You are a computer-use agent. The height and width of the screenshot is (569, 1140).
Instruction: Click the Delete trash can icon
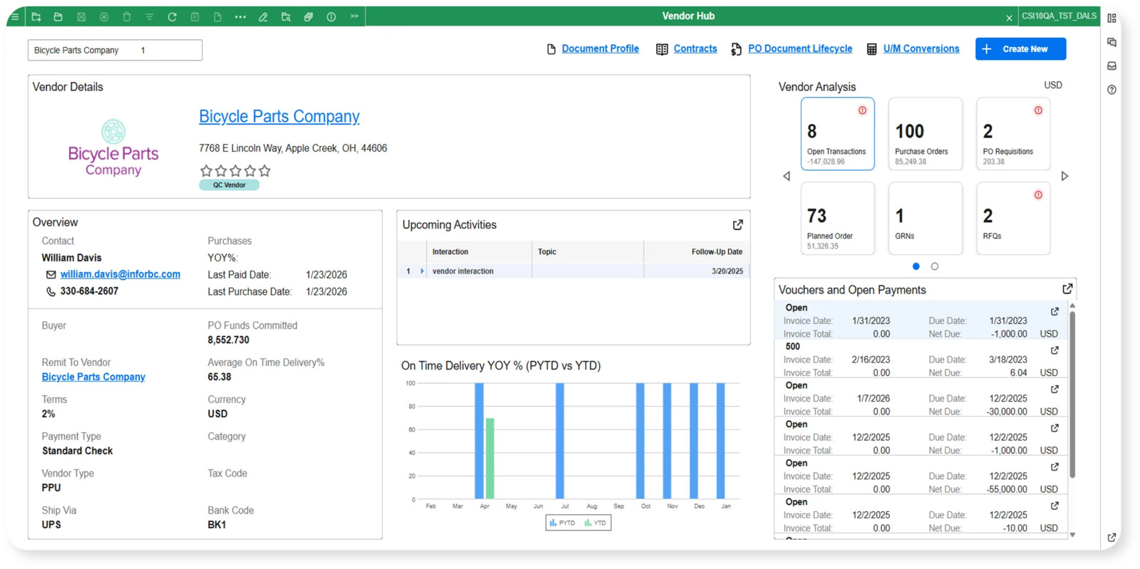pos(127,16)
